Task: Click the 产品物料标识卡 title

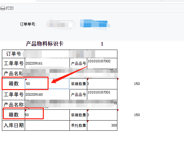Action: pos(45,44)
